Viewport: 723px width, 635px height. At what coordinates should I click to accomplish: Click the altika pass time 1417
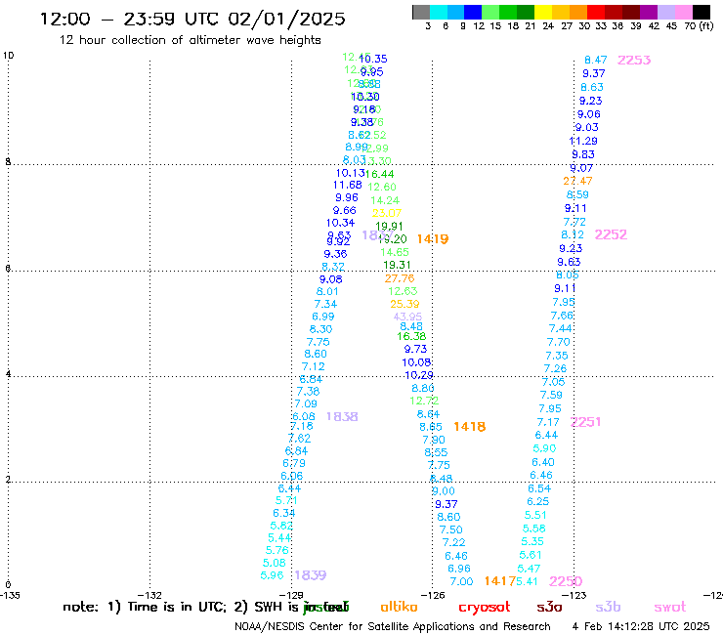point(500,581)
